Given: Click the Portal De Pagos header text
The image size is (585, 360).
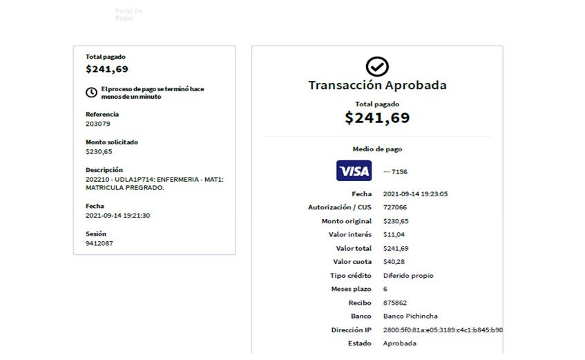Looking at the screenshot, I should [128, 15].
